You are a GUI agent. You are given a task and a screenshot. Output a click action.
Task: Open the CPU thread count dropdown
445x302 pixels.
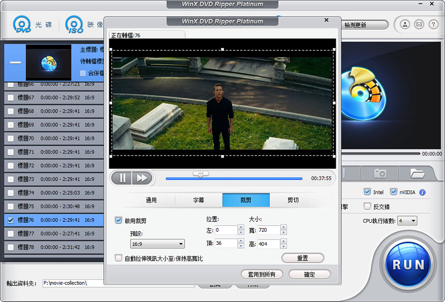pos(407,221)
